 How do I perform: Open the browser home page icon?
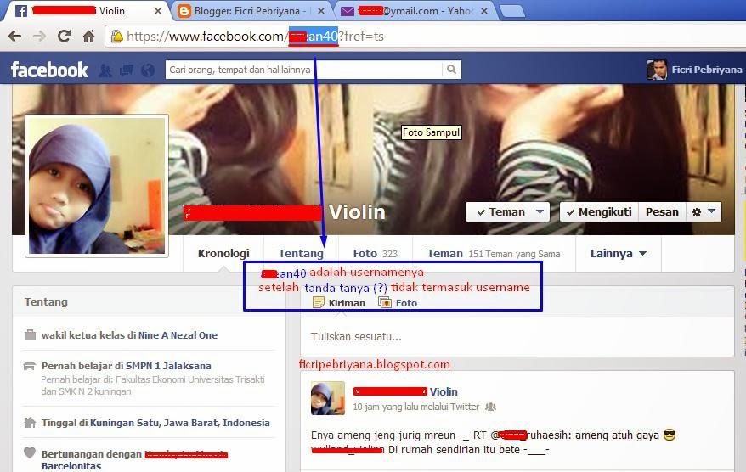point(89,37)
